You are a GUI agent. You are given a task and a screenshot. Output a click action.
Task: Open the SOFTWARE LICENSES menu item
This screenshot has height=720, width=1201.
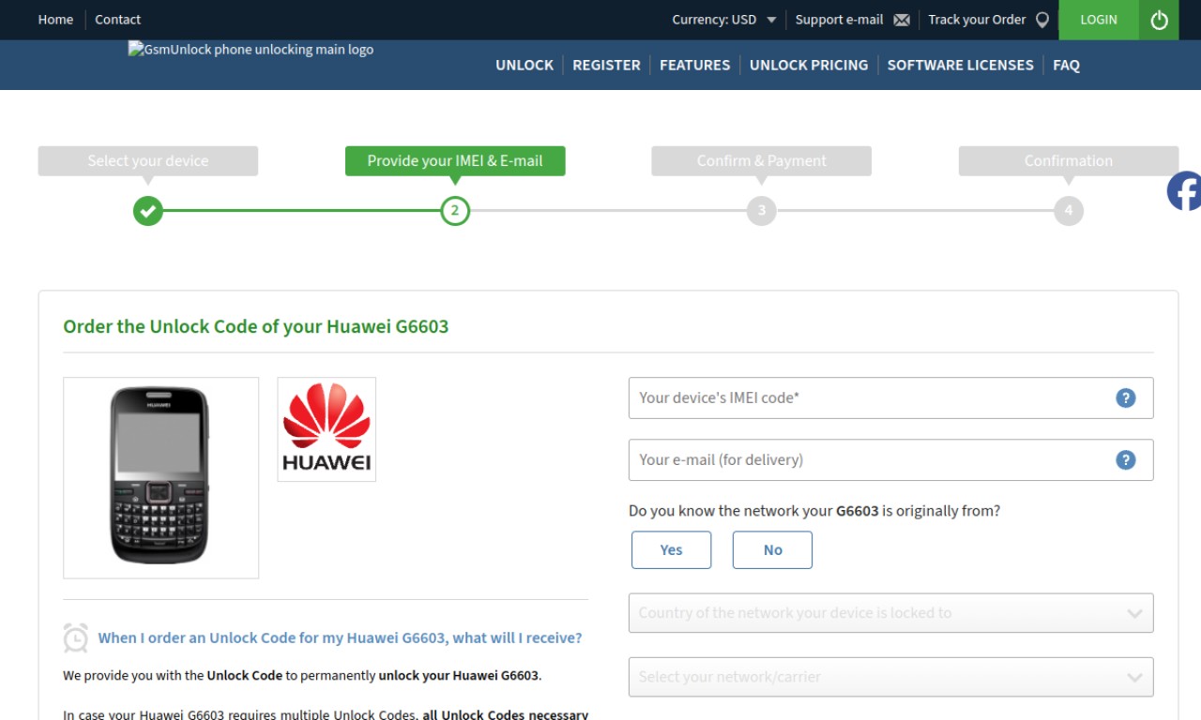(960, 65)
